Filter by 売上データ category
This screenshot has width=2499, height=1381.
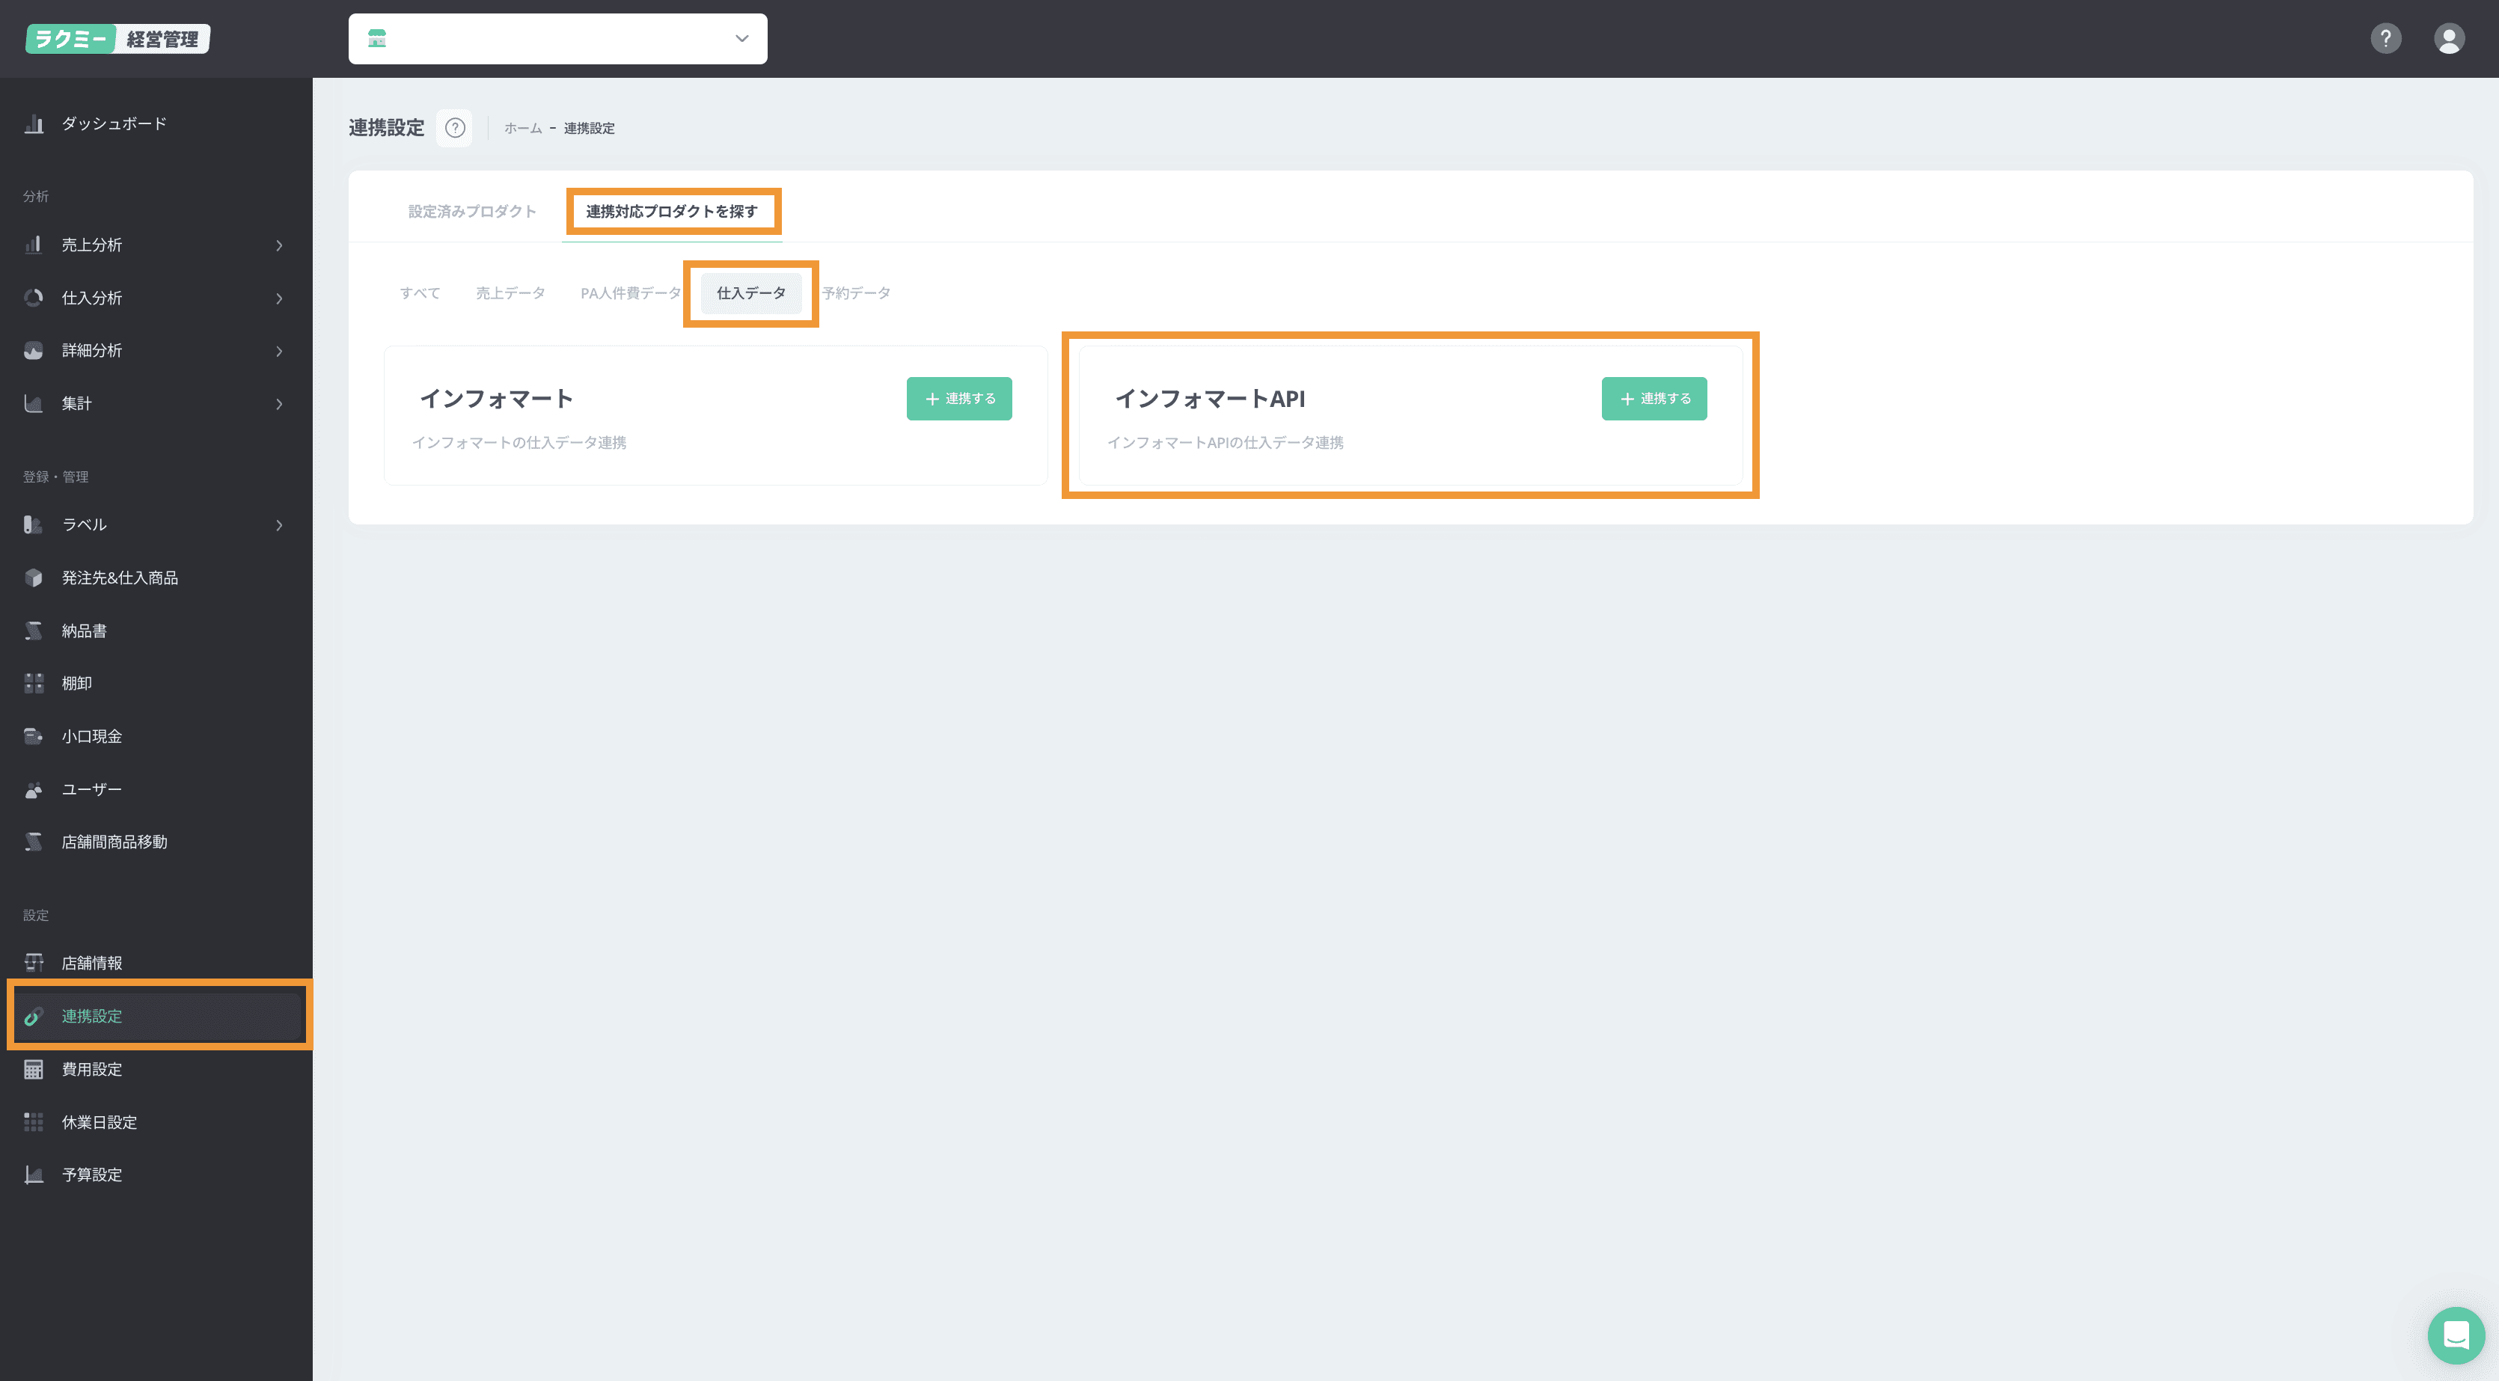coord(510,293)
